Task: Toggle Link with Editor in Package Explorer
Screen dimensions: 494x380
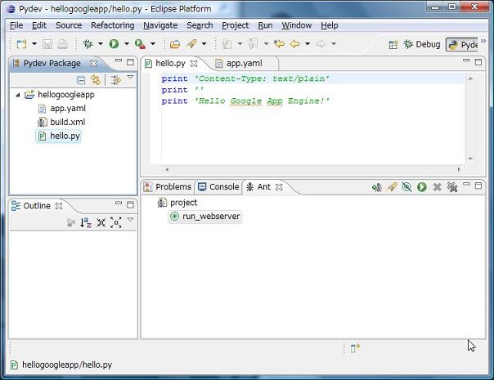Action: (x=96, y=80)
